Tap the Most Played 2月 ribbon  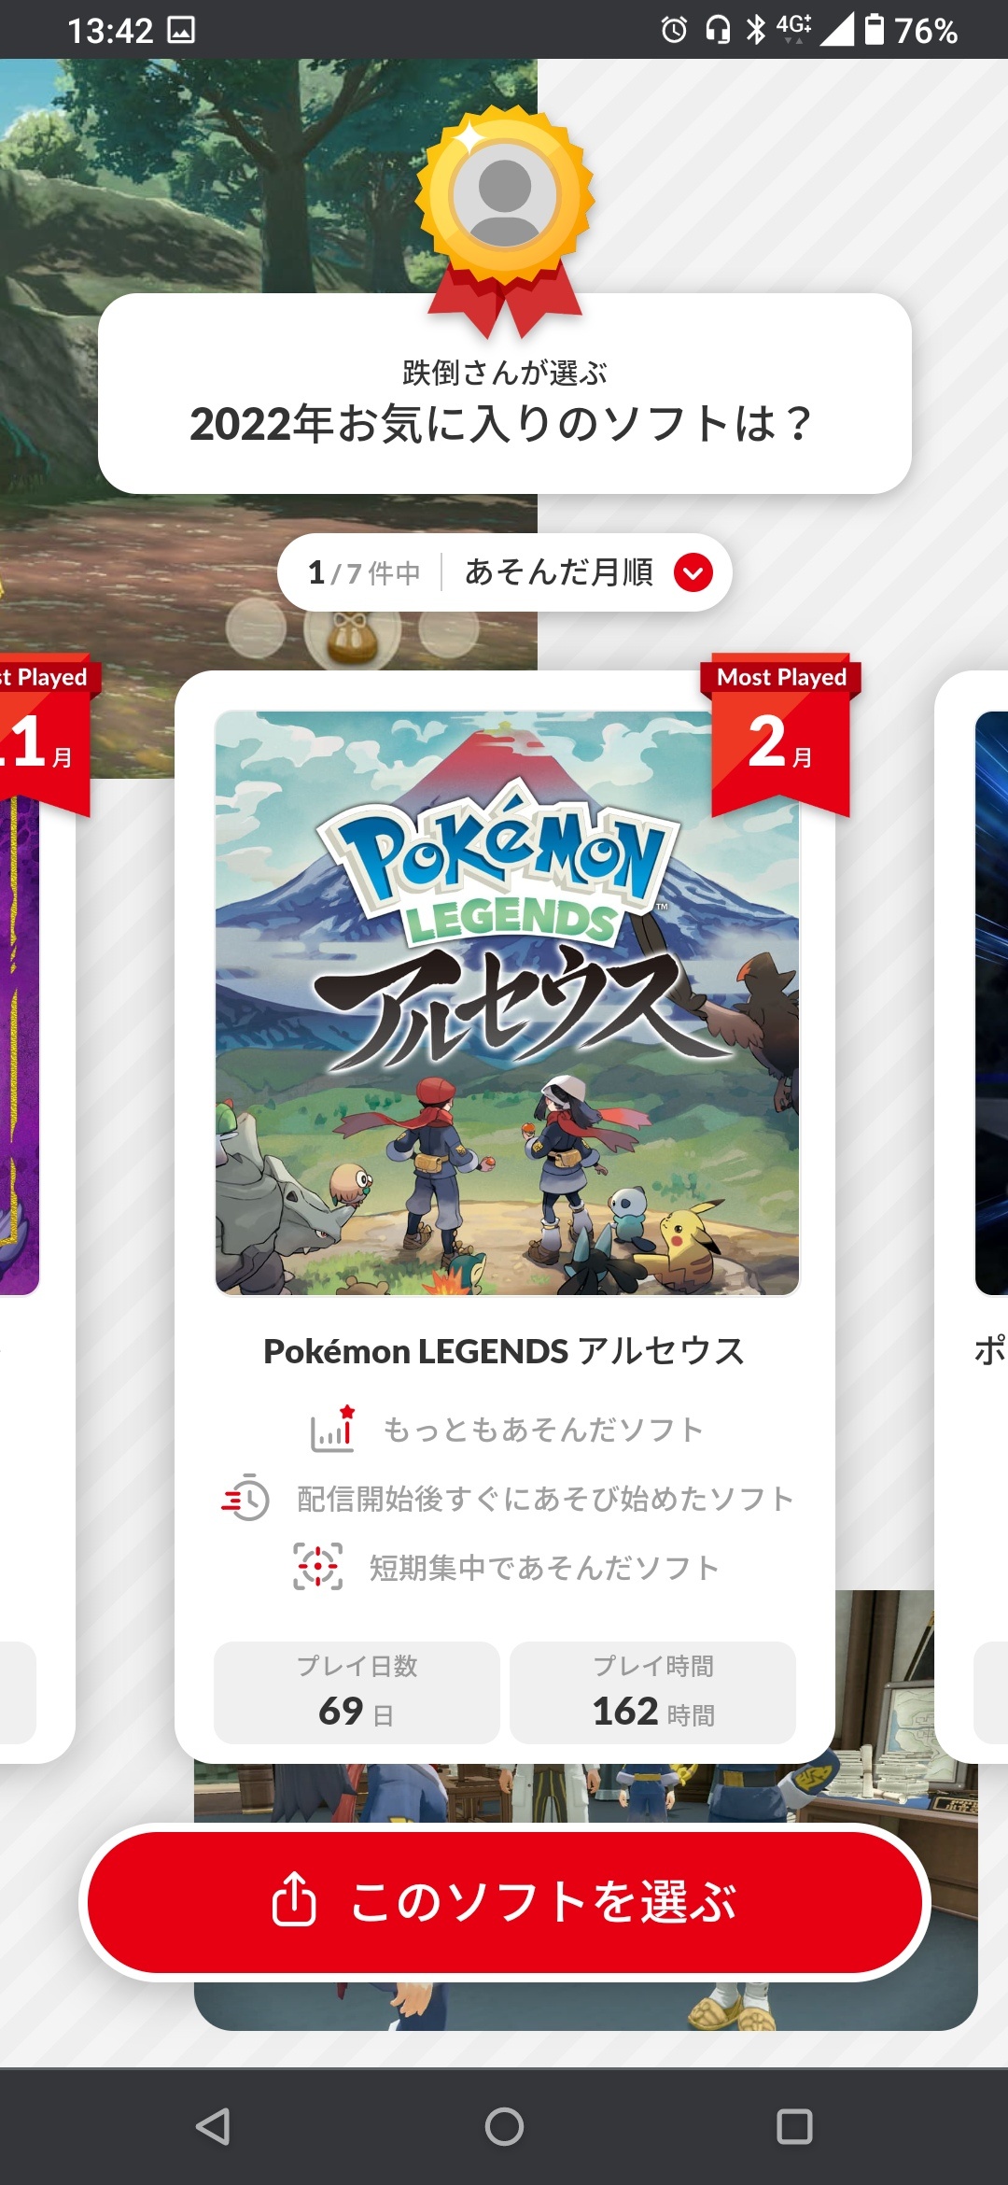click(781, 736)
